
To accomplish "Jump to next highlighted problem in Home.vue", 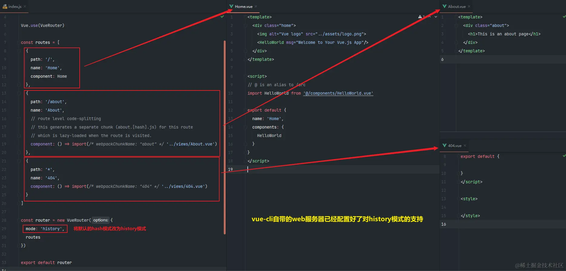I will point(436,17).
